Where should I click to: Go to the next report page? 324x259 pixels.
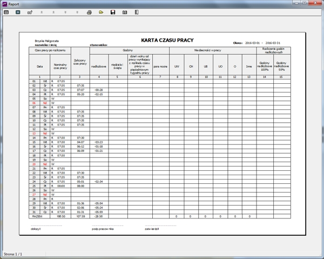coord(65,12)
